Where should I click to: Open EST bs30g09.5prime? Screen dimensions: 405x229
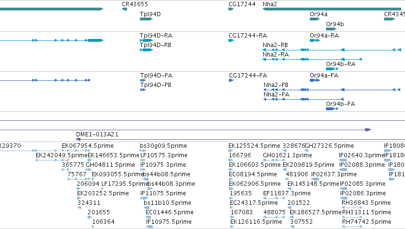(x=164, y=146)
